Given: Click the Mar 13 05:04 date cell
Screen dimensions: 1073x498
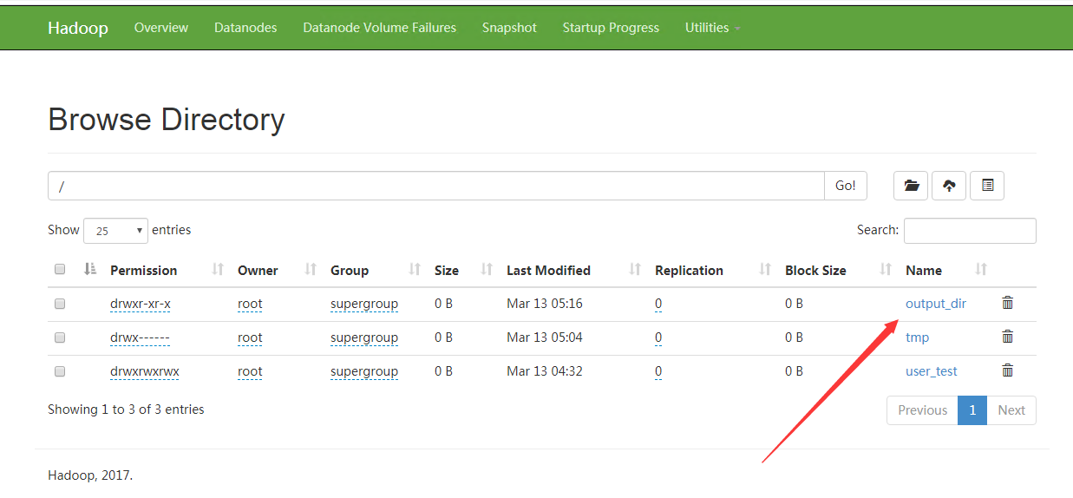Looking at the screenshot, I should [545, 337].
